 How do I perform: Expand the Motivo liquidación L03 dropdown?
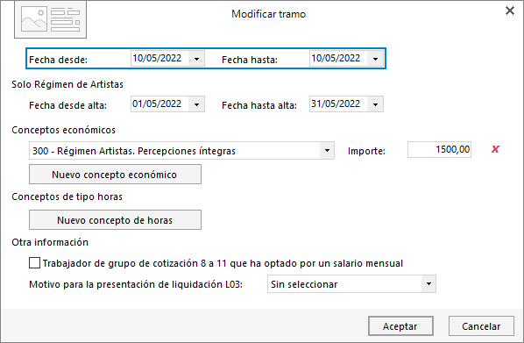(428, 284)
